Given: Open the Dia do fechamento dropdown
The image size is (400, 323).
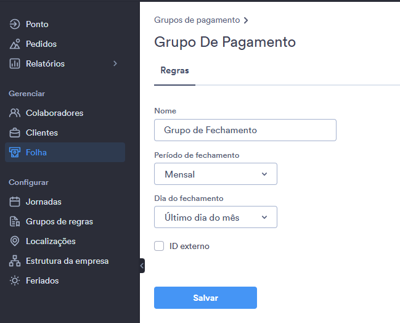Looking at the screenshot, I should (x=216, y=217).
